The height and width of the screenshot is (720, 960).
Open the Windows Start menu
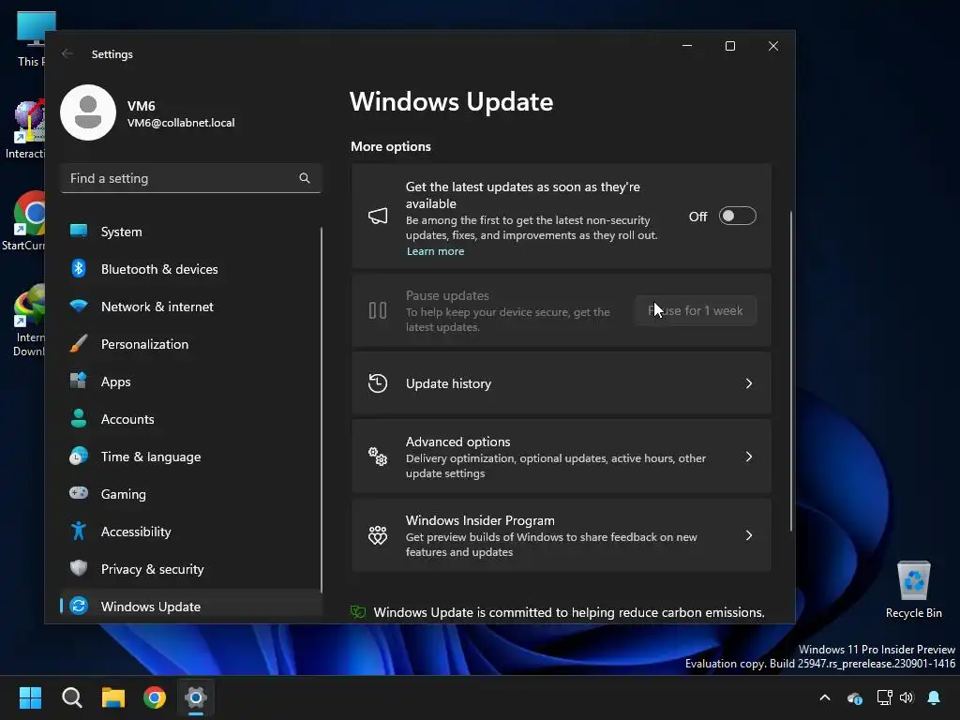tap(30, 697)
